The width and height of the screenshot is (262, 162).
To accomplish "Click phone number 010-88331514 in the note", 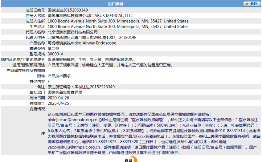I will pos(231,131).
